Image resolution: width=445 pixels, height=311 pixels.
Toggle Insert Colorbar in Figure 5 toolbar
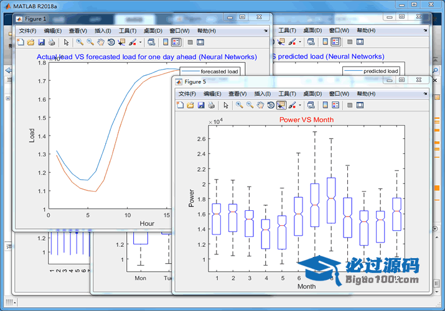(326, 105)
